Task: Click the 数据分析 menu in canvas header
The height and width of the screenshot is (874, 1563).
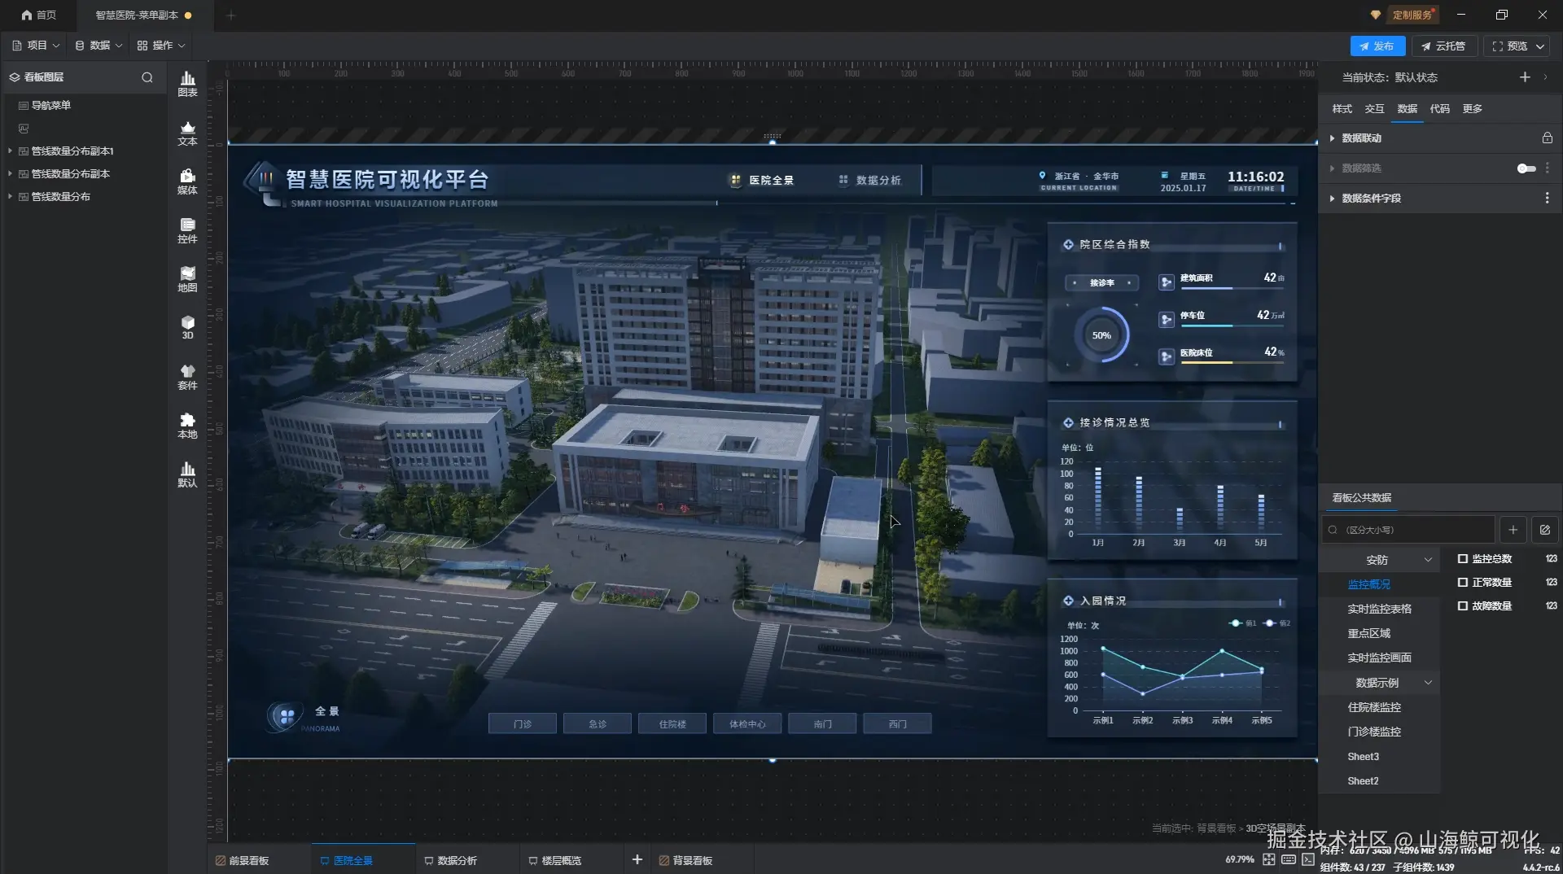Action: (870, 181)
